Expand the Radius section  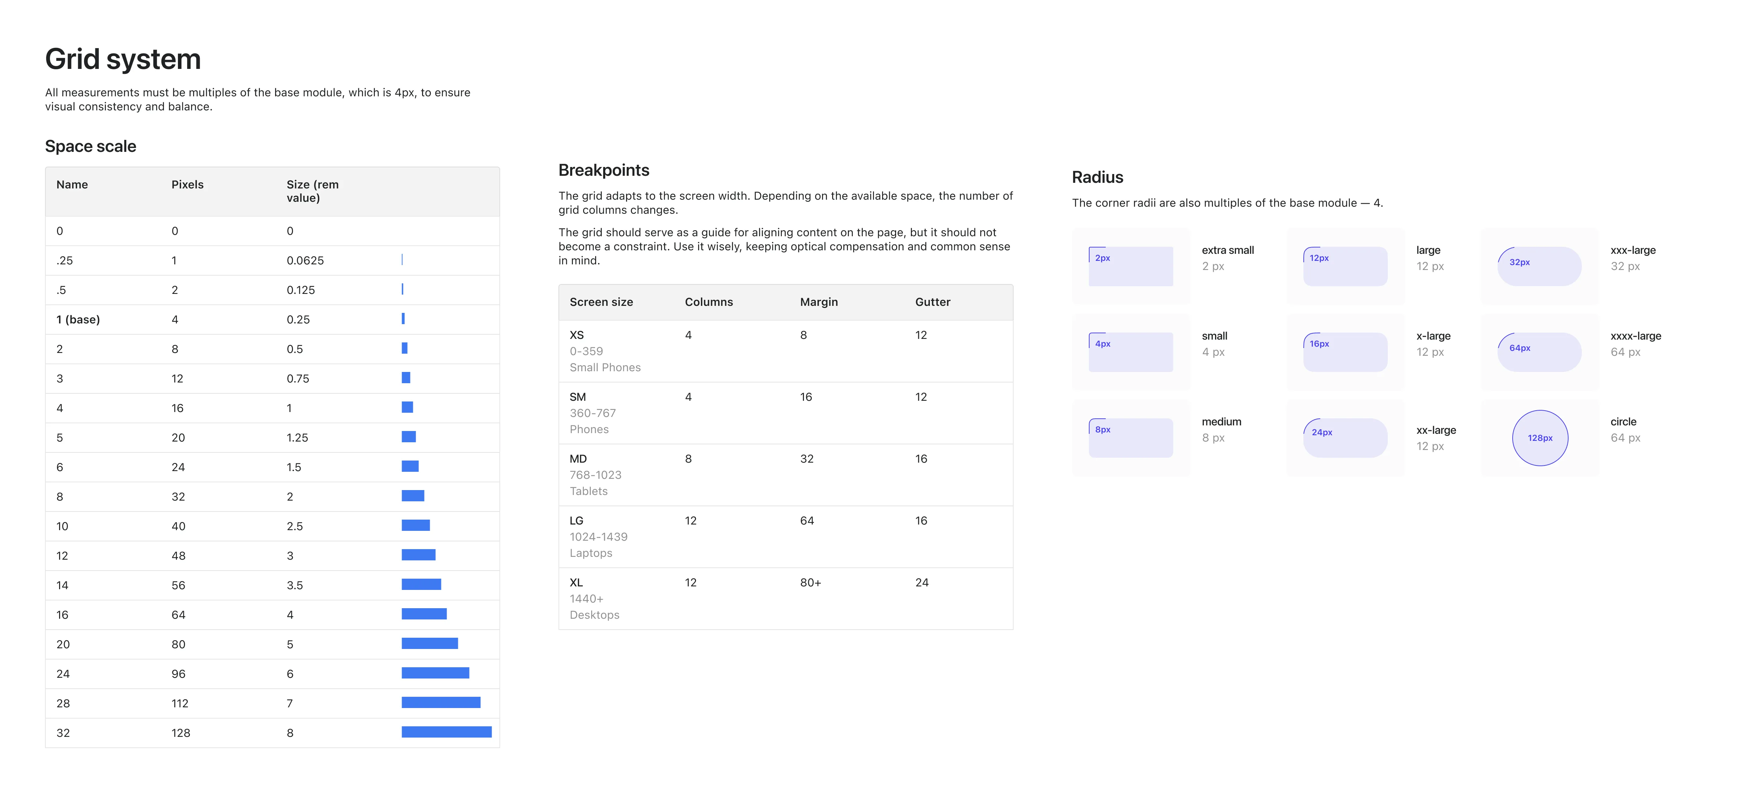(1098, 177)
